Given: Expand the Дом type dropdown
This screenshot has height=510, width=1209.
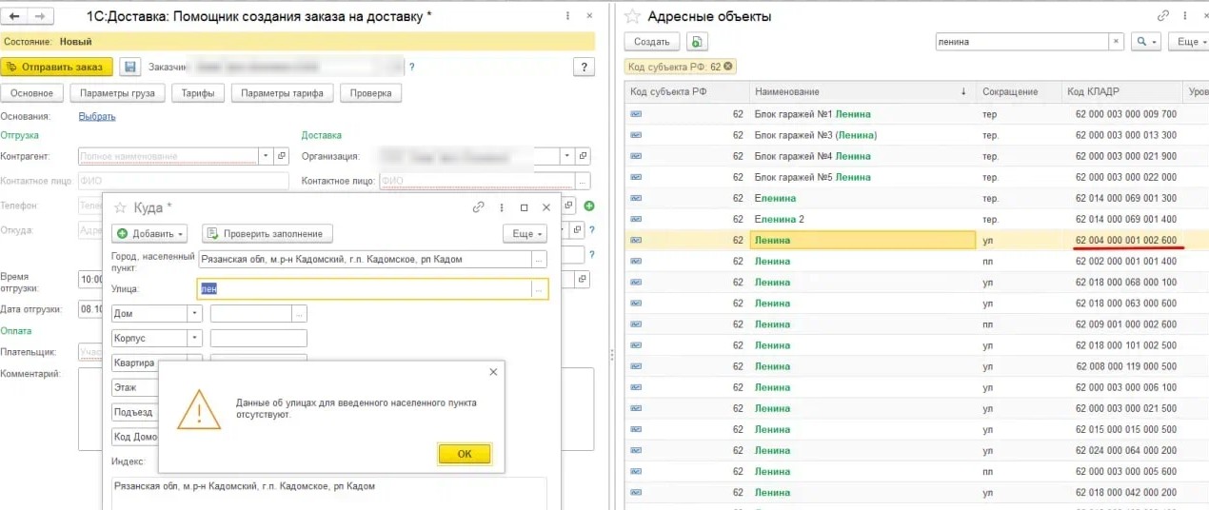Looking at the screenshot, I should 195,313.
